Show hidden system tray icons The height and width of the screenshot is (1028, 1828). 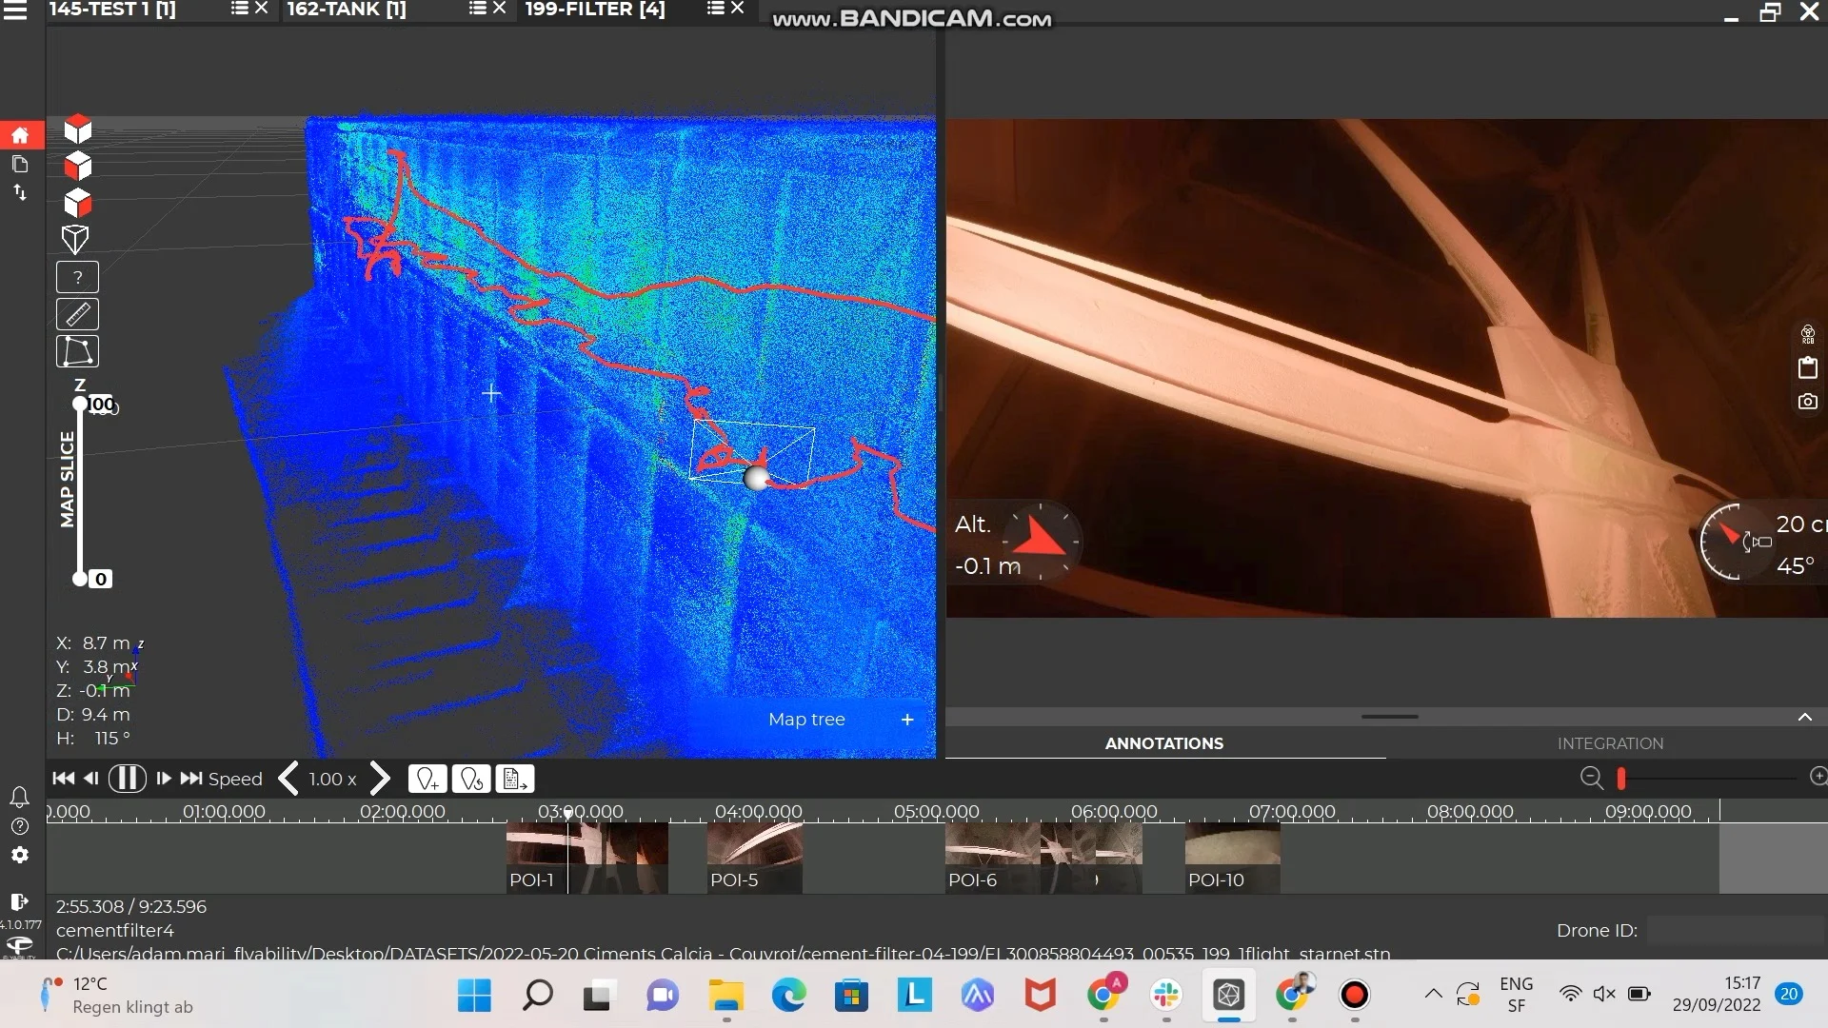tap(1433, 995)
